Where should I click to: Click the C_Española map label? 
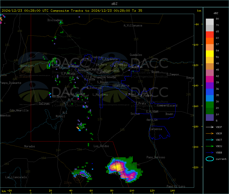[x=110, y=59]
